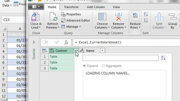
Task: Click the Group By icon
Action: [172, 17]
